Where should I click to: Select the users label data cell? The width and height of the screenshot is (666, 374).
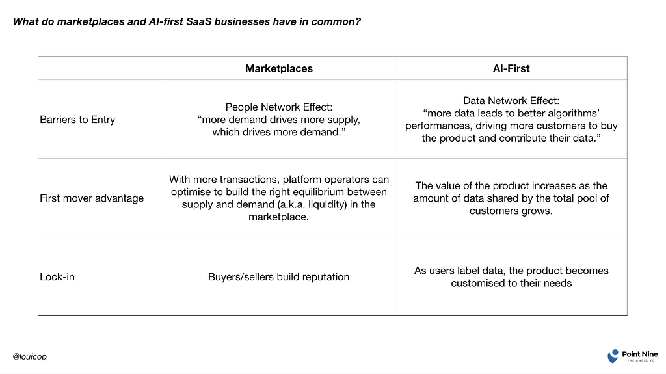click(511, 276)
